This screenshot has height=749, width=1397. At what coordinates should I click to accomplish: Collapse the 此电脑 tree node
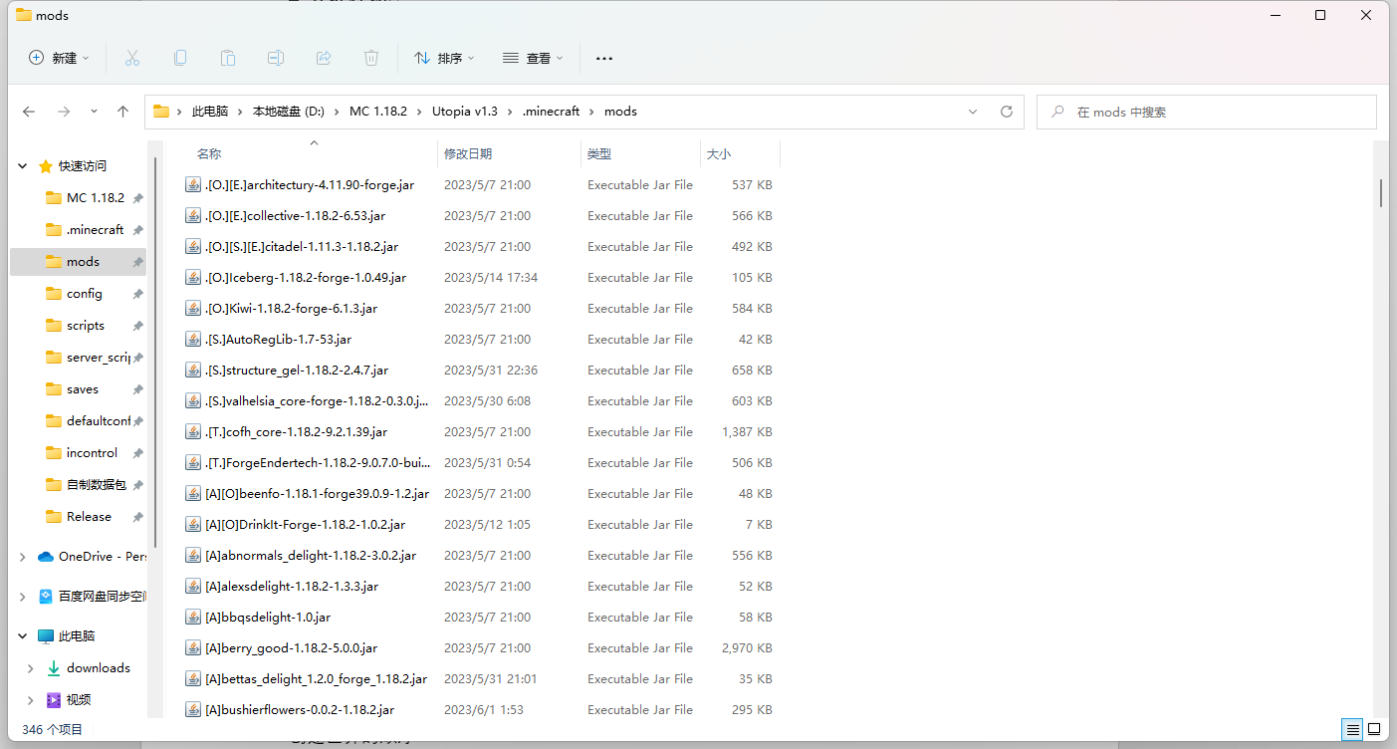point(22,636)
